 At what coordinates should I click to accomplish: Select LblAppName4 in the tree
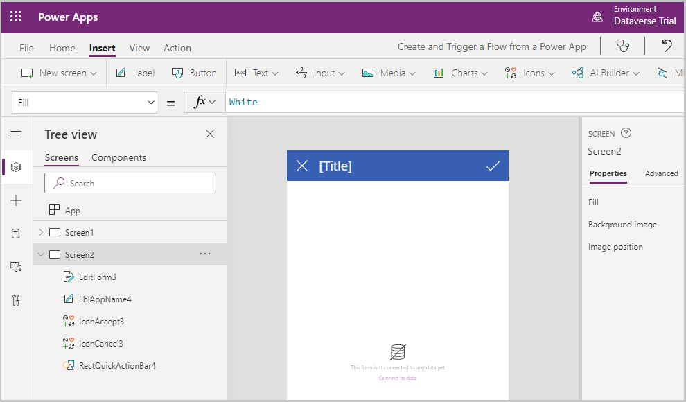pos(105,299)
